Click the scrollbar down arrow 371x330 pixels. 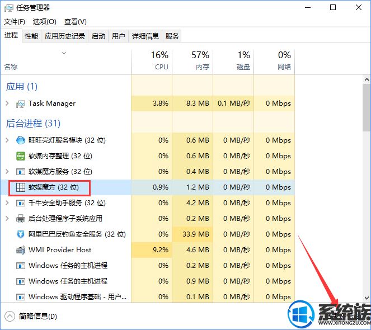(367, 298)
